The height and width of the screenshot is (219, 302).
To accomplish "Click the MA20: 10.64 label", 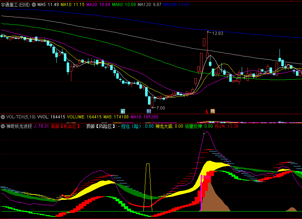I will pos(98,5).
